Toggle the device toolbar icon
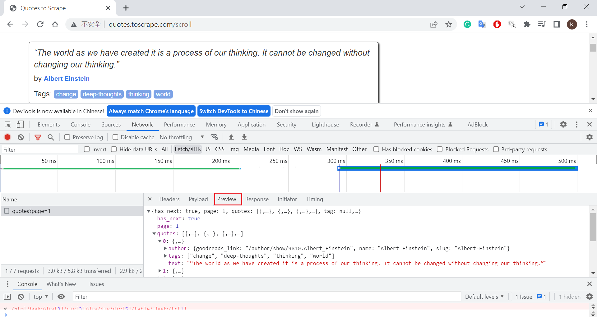597x317 pixels. (x=20, y=125)
